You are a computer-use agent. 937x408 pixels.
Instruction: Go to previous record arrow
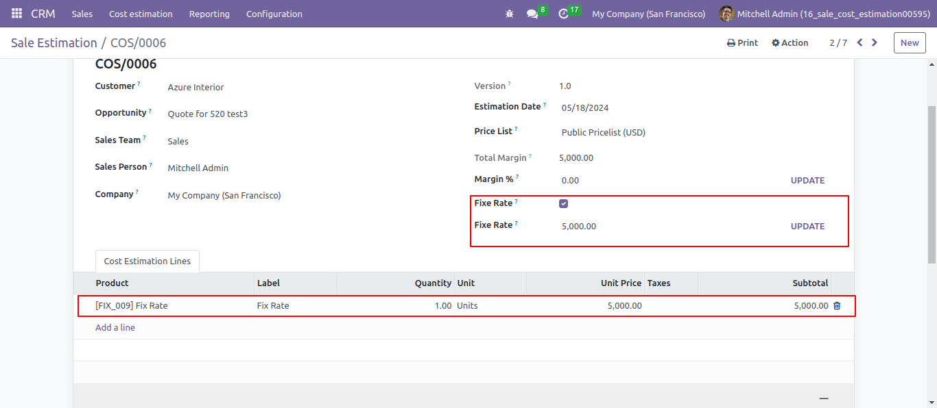[859, 42]
